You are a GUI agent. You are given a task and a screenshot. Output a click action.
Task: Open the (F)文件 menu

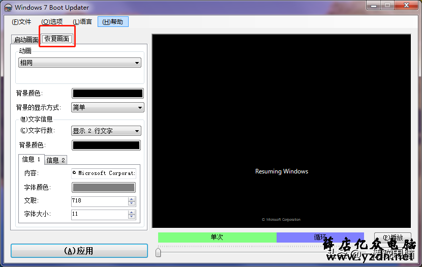click(21, 22)
